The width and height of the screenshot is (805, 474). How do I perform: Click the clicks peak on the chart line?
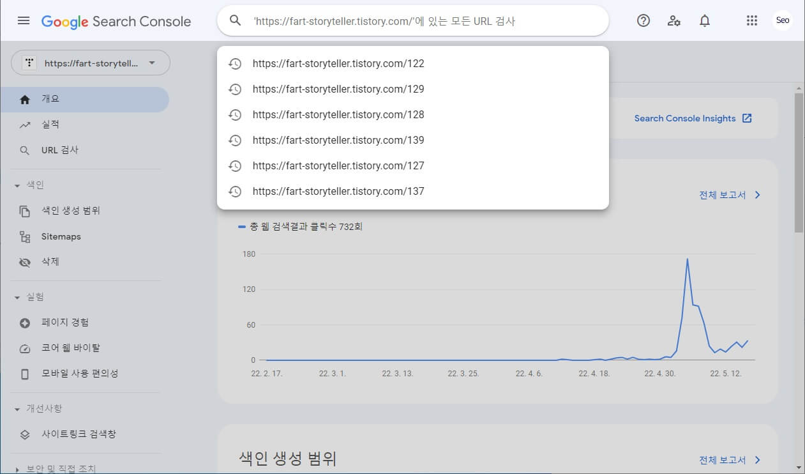(688, 259)
